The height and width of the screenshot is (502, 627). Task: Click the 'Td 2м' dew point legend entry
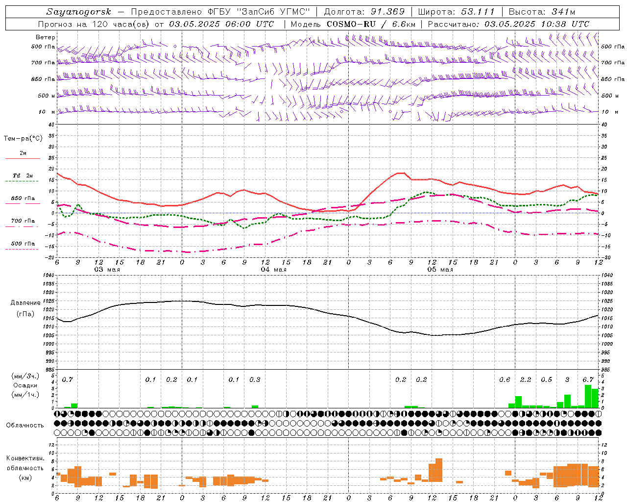(23, 176)
